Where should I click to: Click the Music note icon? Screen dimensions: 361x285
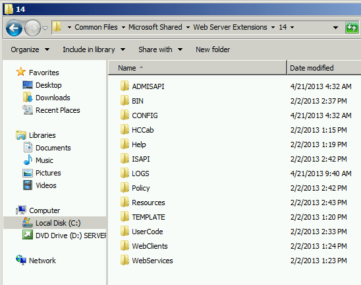(x=28, y=160)
